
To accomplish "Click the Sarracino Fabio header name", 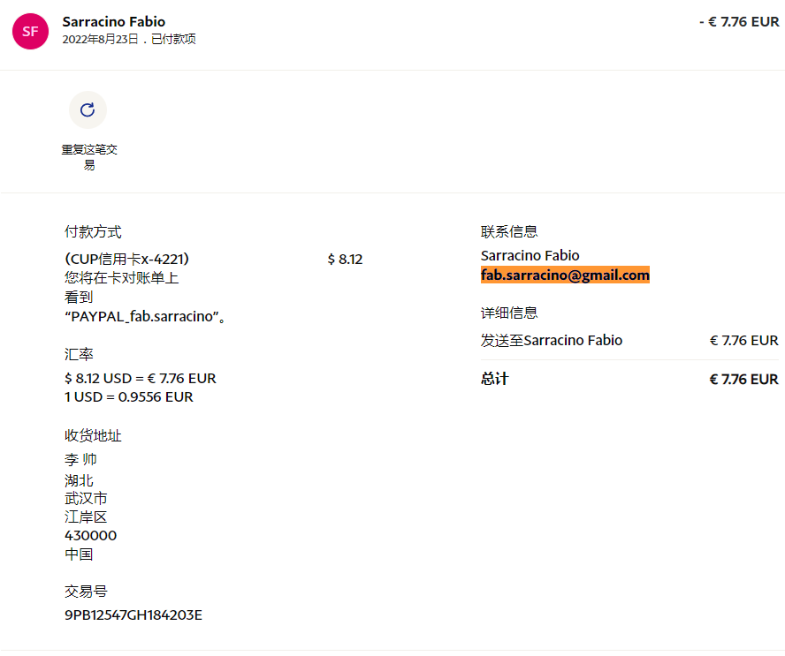I will (113, 21).
